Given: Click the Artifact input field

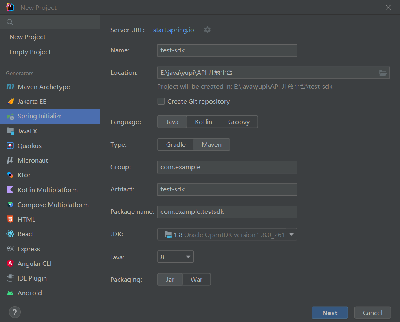Looking at the screenshot, I should point(227,189).
